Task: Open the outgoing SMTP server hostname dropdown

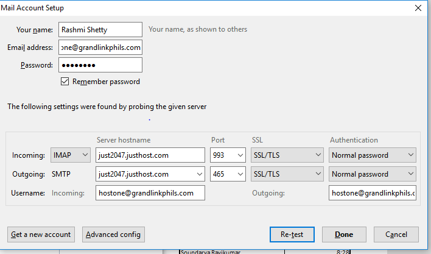Action: coord(198,174)
